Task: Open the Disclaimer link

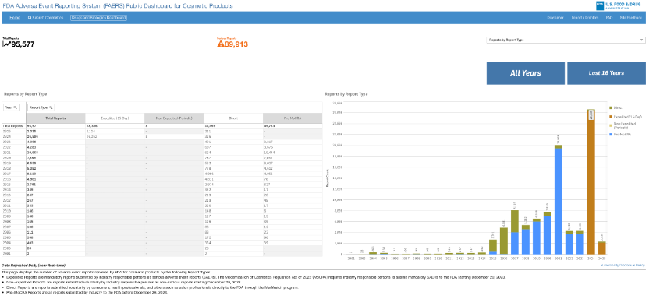Action: pyautogui.click(x=555, y=18)
